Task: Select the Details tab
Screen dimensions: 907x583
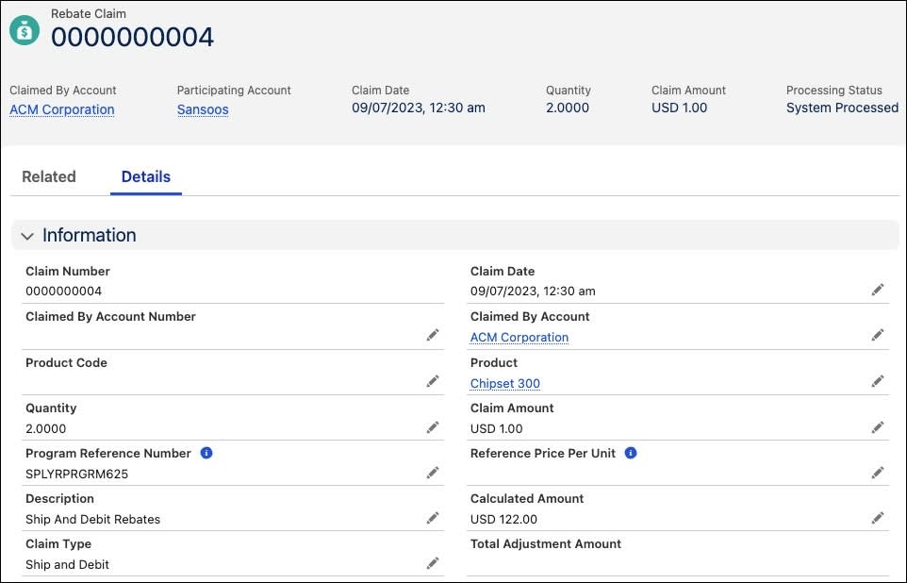Action: click(x=146, y=176)
